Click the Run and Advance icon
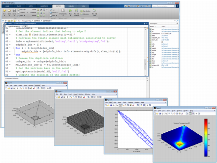 (x=76, y=10)
